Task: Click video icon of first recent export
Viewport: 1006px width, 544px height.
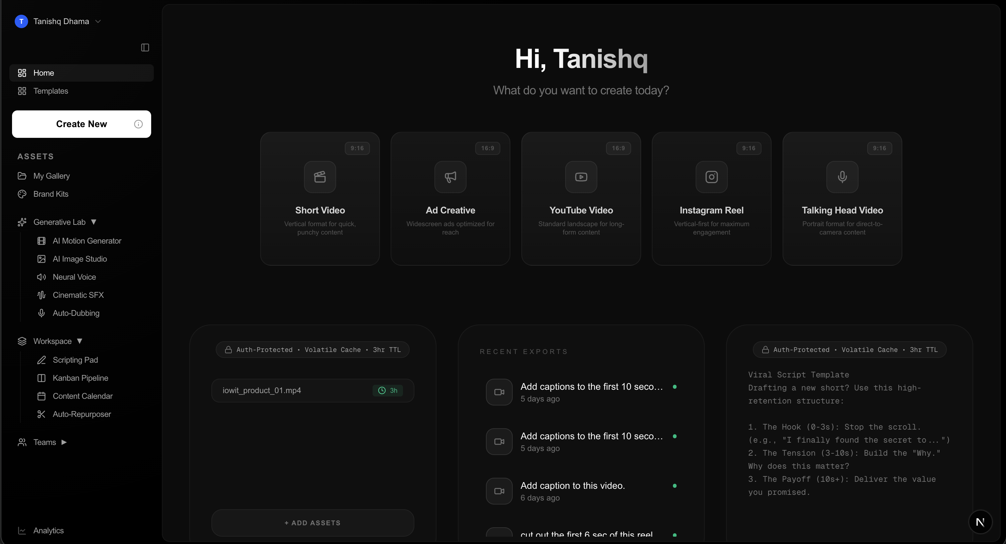Action: pos(499,392)
